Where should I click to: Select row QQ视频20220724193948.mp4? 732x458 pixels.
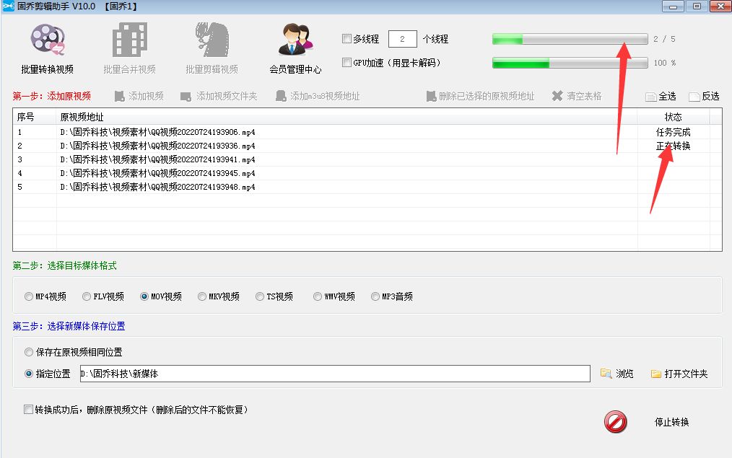(x=367, y=187)
